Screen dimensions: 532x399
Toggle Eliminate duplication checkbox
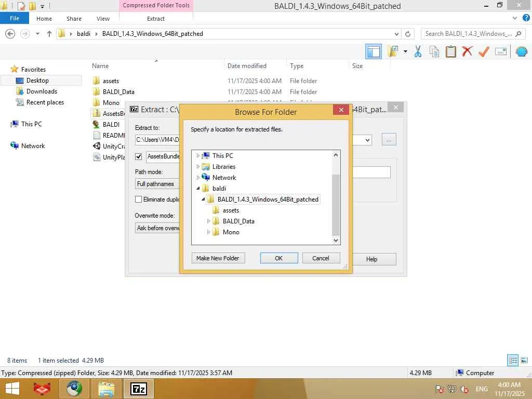138,199
